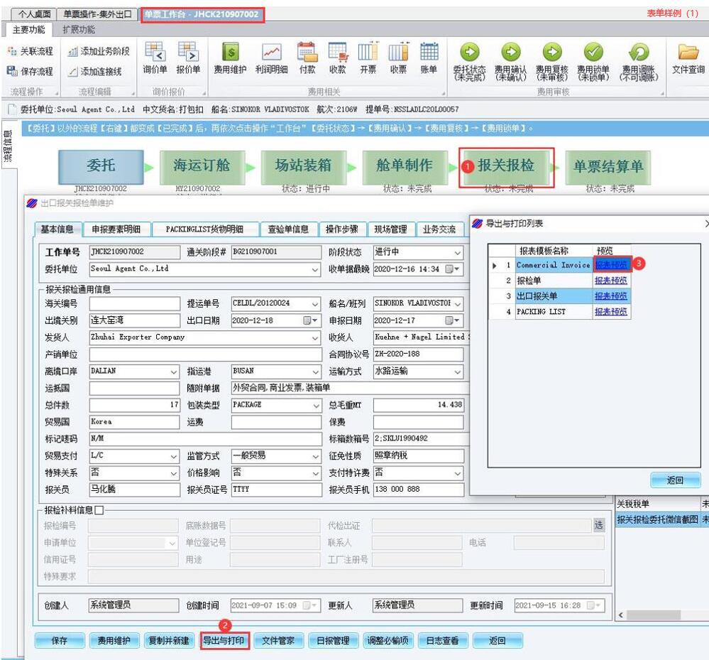Click the 导出与打印 button
This screenshot has height=660, width=709.
coord(224,641)
